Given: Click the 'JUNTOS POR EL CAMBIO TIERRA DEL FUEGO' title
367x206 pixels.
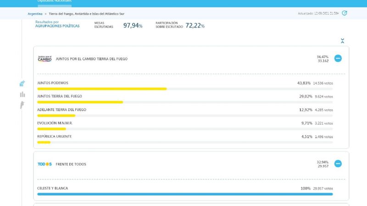Looking at the screenshot, I should click(91, 59).
